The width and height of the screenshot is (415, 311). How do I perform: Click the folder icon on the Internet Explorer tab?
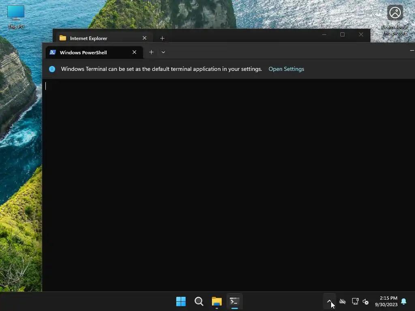pyautogui.click(x=63, y=38)
